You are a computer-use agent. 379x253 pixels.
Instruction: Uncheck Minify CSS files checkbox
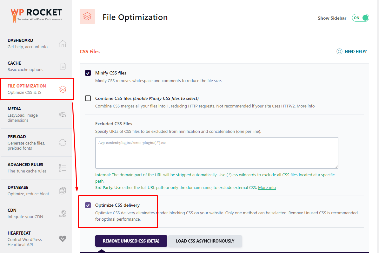88,73
